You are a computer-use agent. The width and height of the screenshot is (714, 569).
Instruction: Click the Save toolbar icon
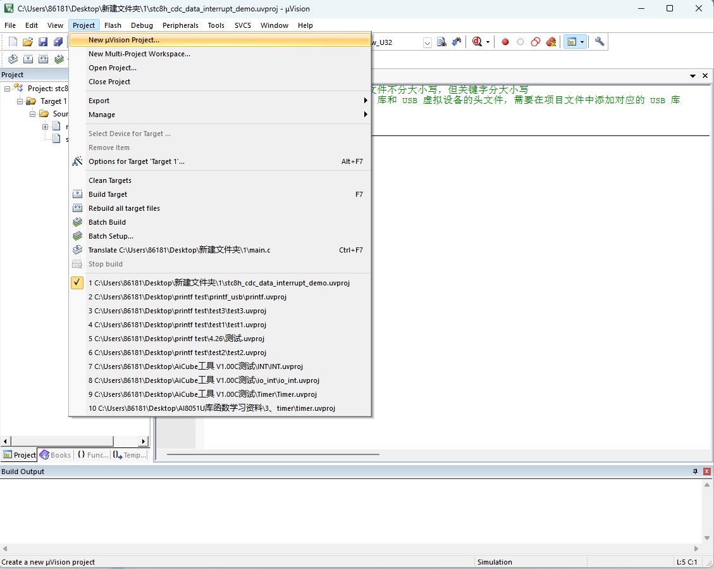pos(43,42)
